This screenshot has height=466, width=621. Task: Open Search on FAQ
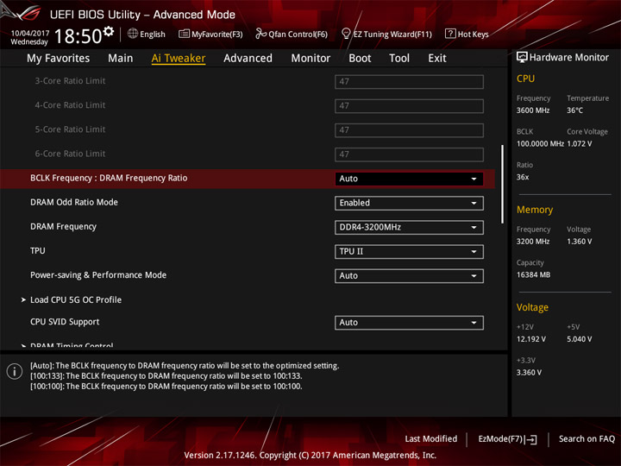(586, 439)
